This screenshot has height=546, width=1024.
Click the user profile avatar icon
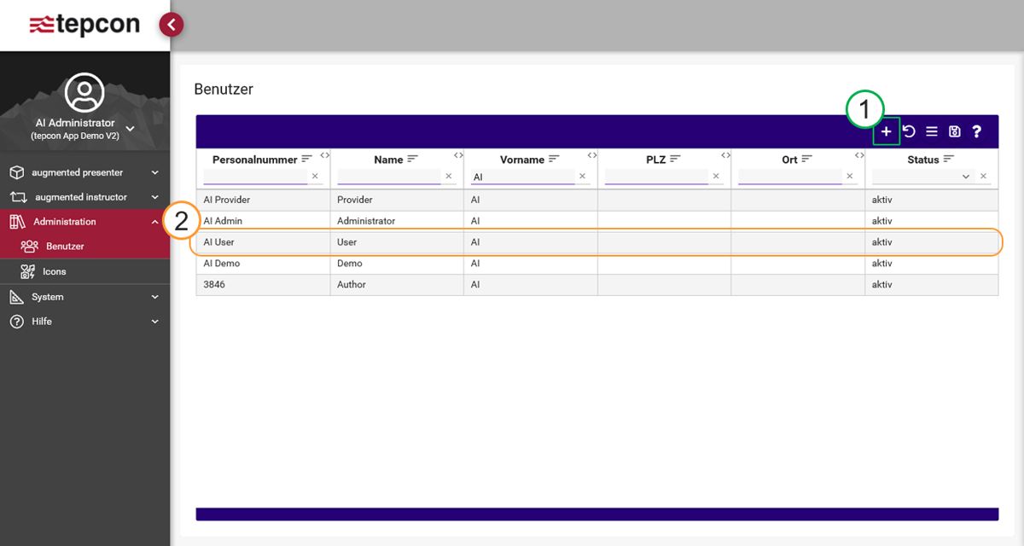tap(84, 93)
